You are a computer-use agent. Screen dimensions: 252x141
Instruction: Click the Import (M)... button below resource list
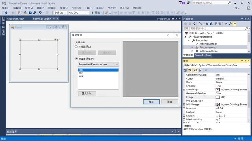(x=87, y=94)
